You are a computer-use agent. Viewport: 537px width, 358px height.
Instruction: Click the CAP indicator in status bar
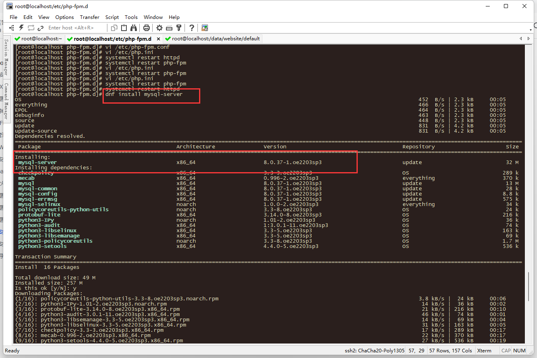pos(506,351)
